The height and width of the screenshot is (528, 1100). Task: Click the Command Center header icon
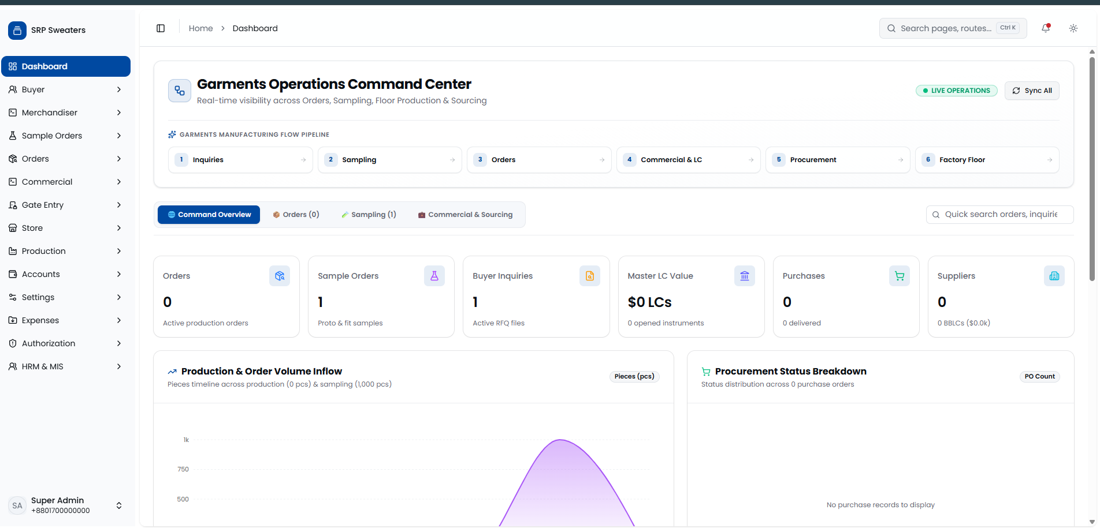point(180,91)
